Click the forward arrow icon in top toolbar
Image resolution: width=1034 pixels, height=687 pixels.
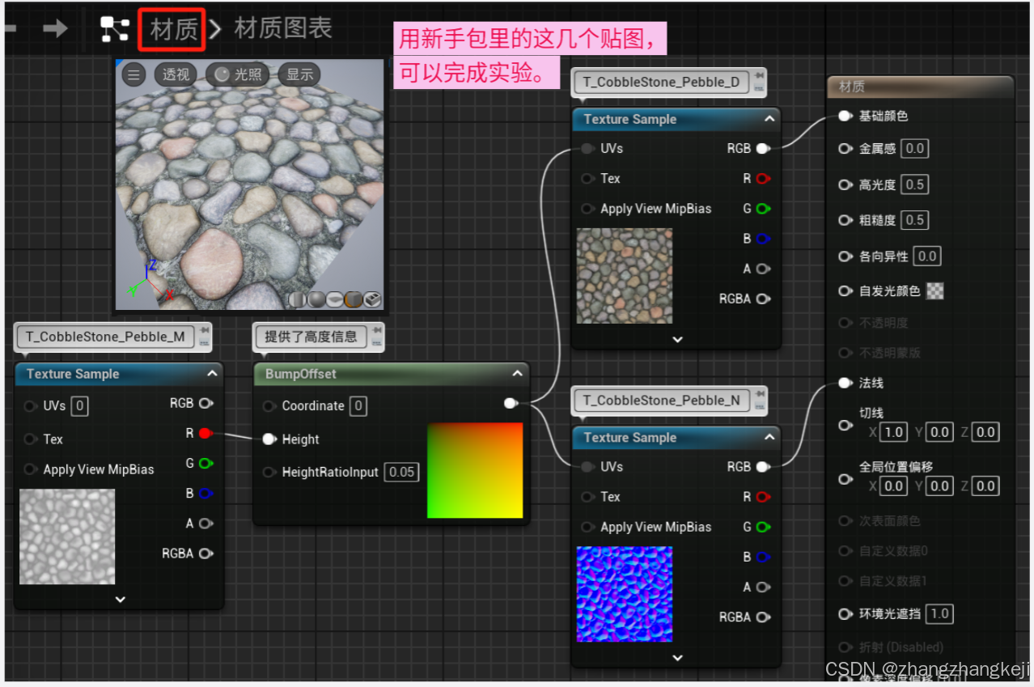click(x=55, y=28)
